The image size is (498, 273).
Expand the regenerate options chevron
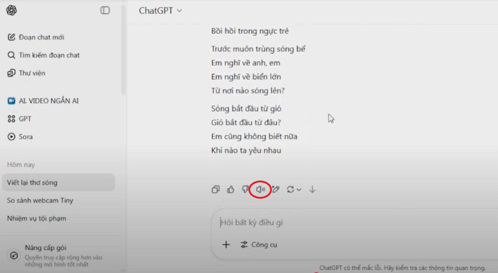click(x=299, y=190)
